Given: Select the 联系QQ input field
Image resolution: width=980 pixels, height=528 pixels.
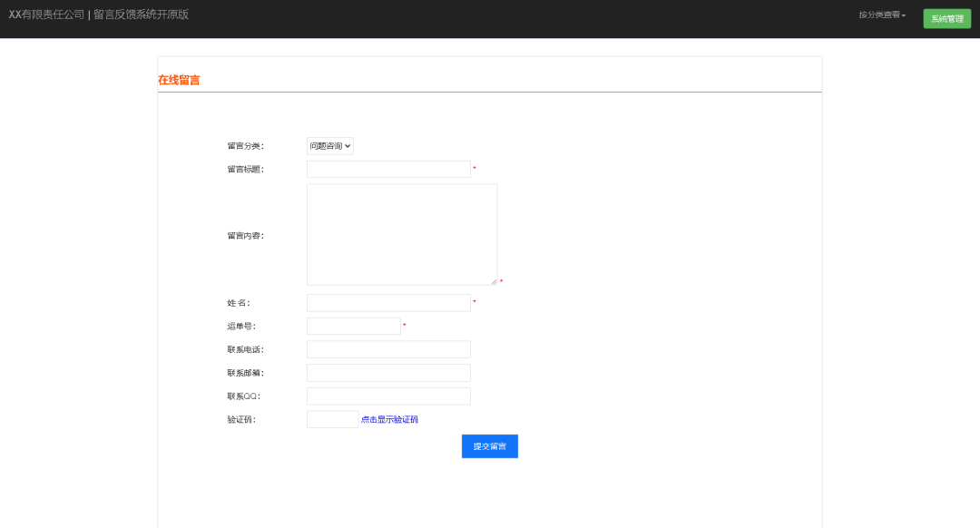Looking at the screenshot, I should [x=388, y=396].
